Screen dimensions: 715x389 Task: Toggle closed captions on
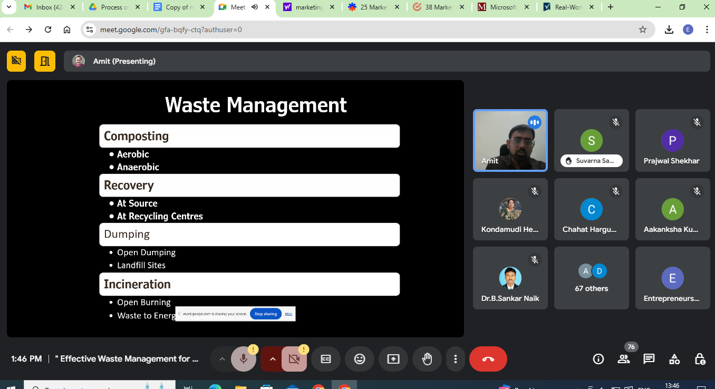tap(326, 359)
